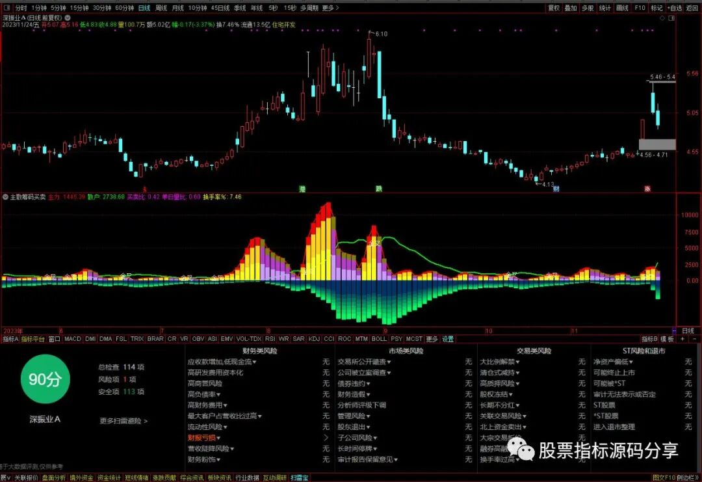The width and height of the screenshot is (702, 482).
Task: Click 模板 template button
Action: (x=667, y=339)
